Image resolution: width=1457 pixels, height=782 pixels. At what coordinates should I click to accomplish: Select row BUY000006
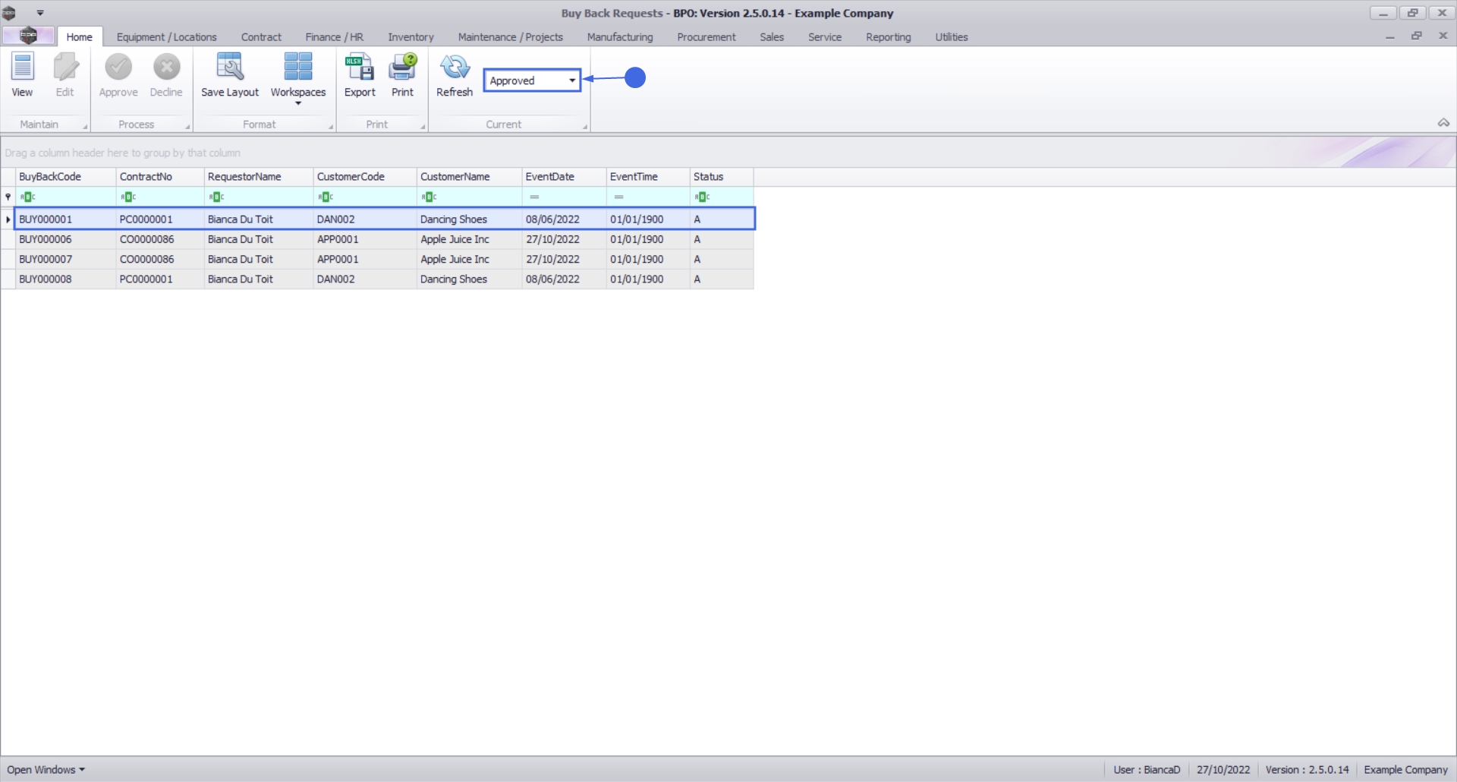[384, 239]
